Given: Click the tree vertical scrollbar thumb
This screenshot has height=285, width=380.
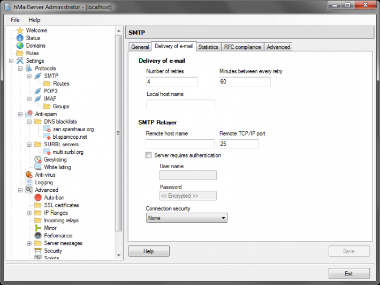Looking at the screenshot, I should tap(118, 133).
